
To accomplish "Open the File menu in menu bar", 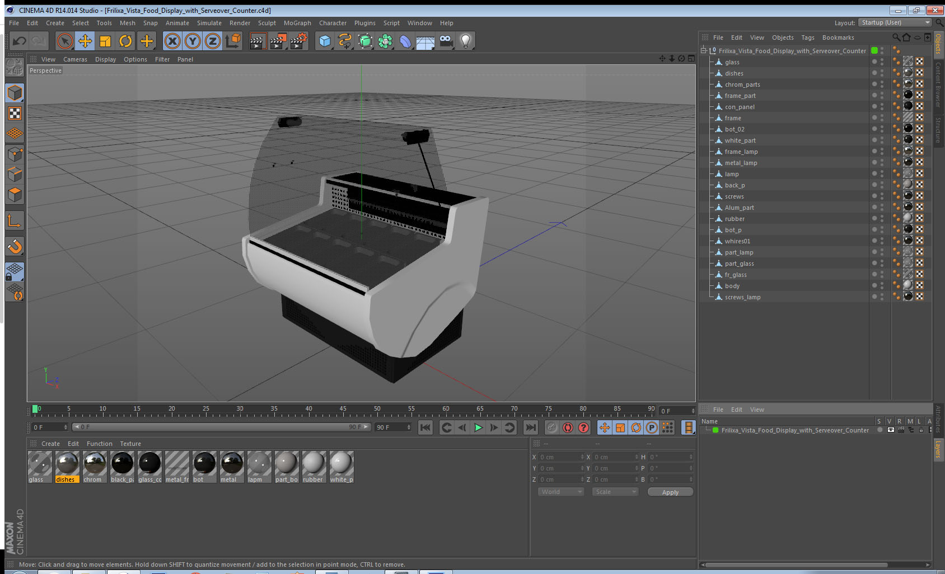I will [x=14, y=23].
